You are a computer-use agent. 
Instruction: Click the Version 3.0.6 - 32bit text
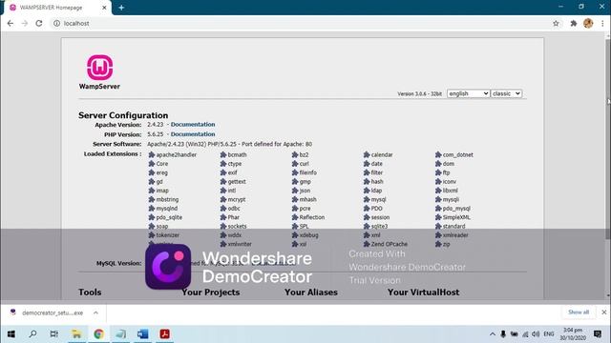pyautogui.click(x=420, y=94)
